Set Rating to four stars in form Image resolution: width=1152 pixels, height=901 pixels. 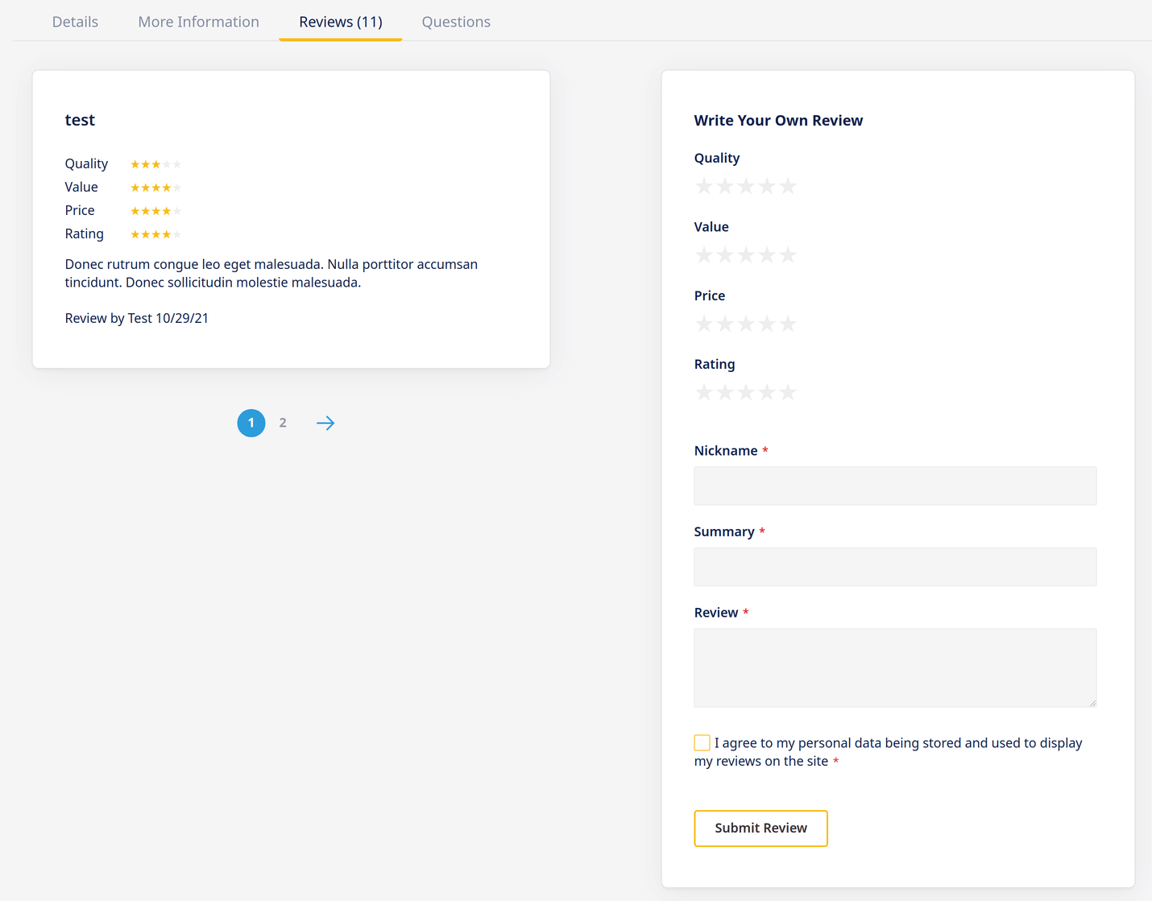(x=767, y=392)
